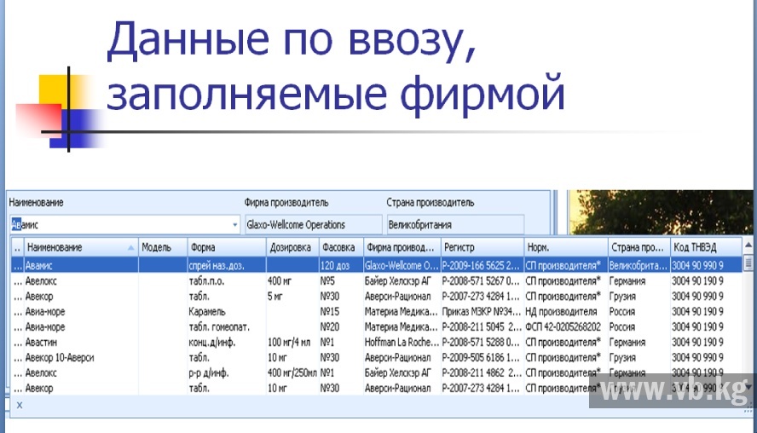
Task: Click the sort arrow in Наименование header
Action: click(x=130, y=248)
